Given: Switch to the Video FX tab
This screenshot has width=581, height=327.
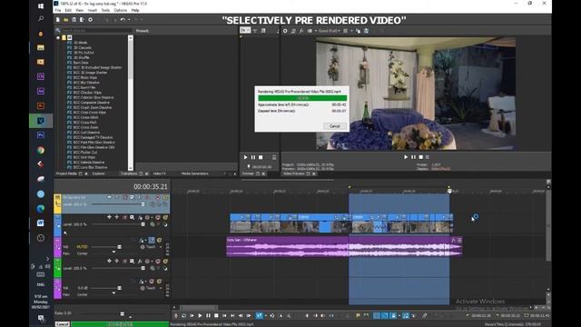Looking at the screenshot, I should pos(160,173).
